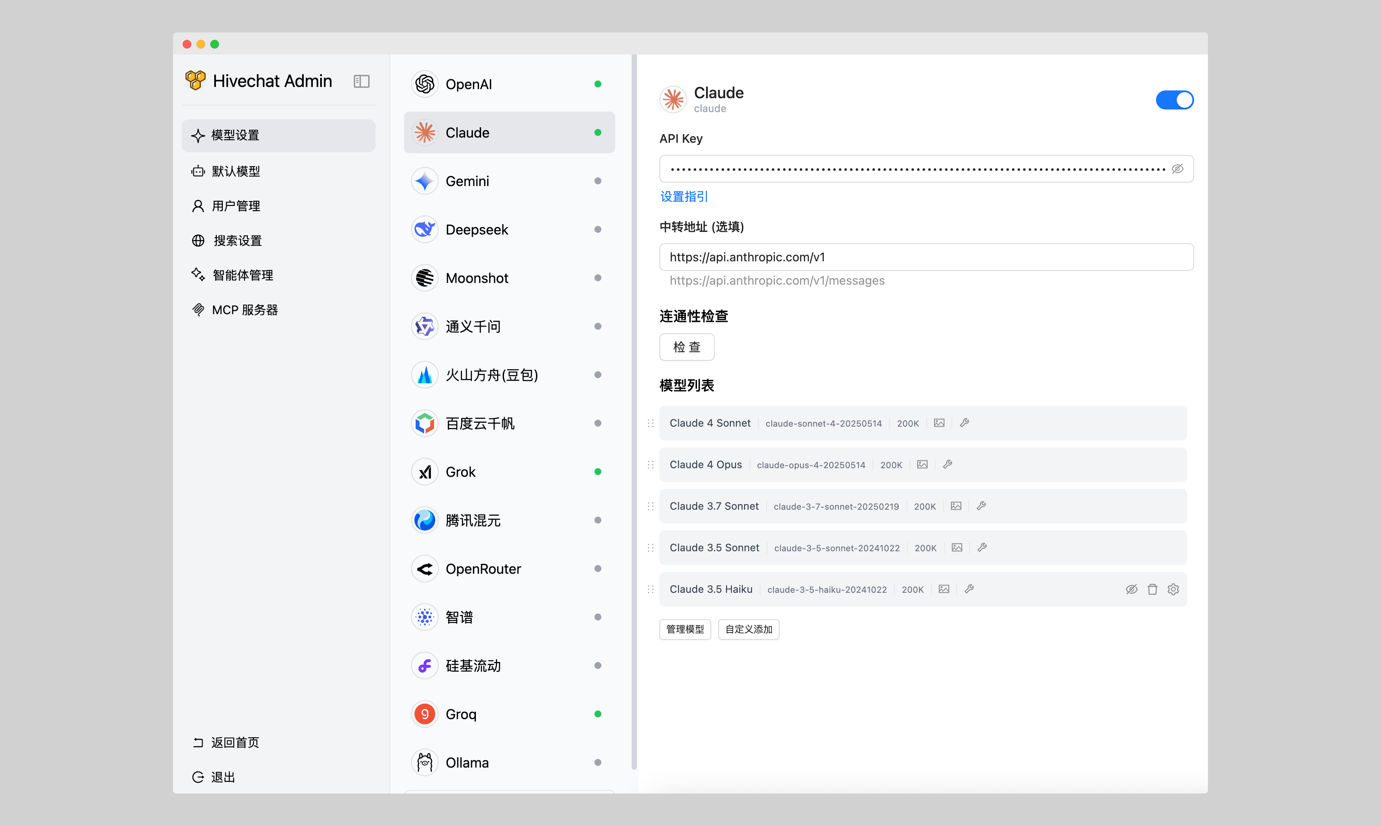This screenshot has height=826, width=1381.
Task: Click the drag handle of Claude 4 Sonnet
Action: click(650, 424)
